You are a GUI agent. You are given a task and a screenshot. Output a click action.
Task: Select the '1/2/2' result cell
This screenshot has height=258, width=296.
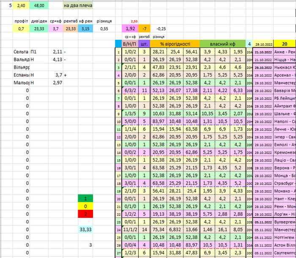coord(130,214)
